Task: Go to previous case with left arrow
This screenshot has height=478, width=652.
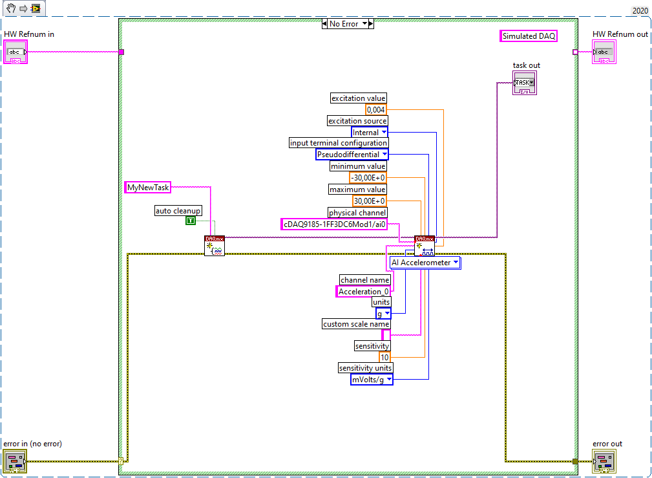Action: (325, 24)
